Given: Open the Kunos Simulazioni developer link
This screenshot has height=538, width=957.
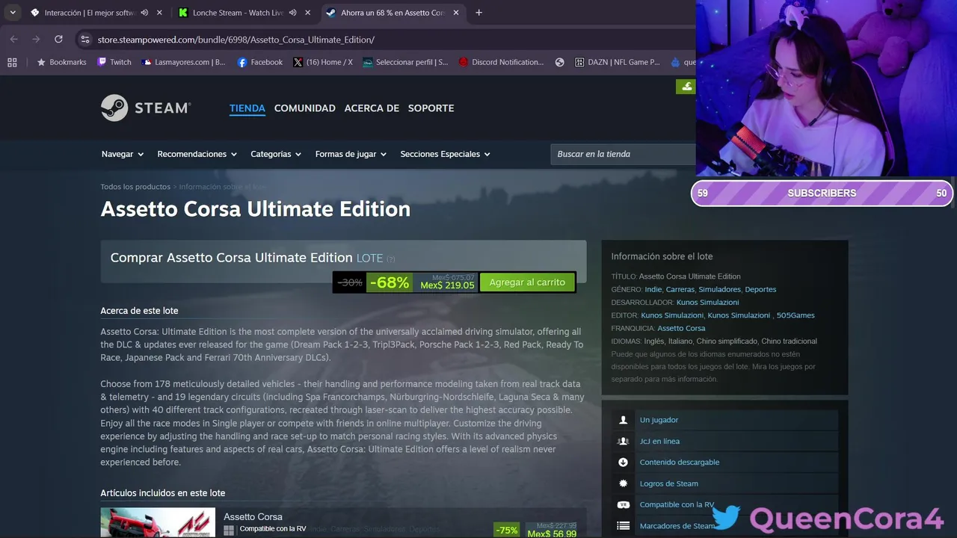Looking at the screenshot, I should click(707, 303).
